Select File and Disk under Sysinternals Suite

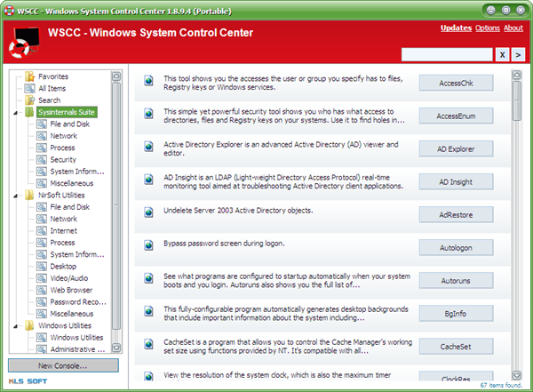pyautogui.click(x=69, y=124)
